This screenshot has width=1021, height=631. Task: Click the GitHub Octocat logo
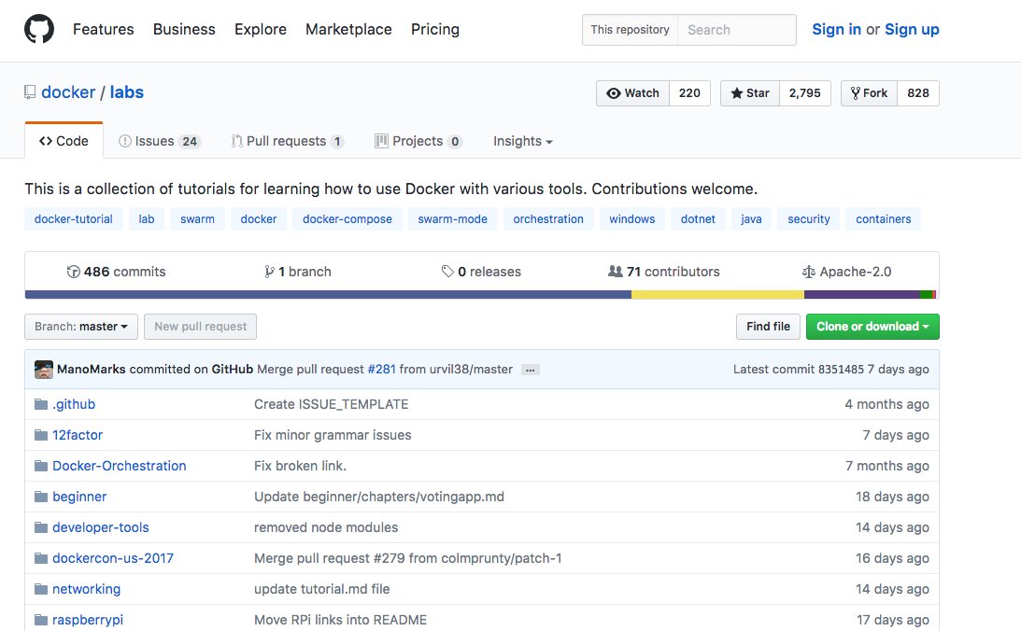(x=39, y=29)
